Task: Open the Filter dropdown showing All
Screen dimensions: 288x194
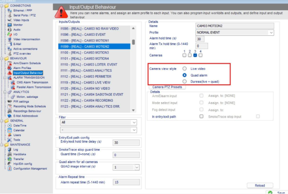Action: (100, 122)
